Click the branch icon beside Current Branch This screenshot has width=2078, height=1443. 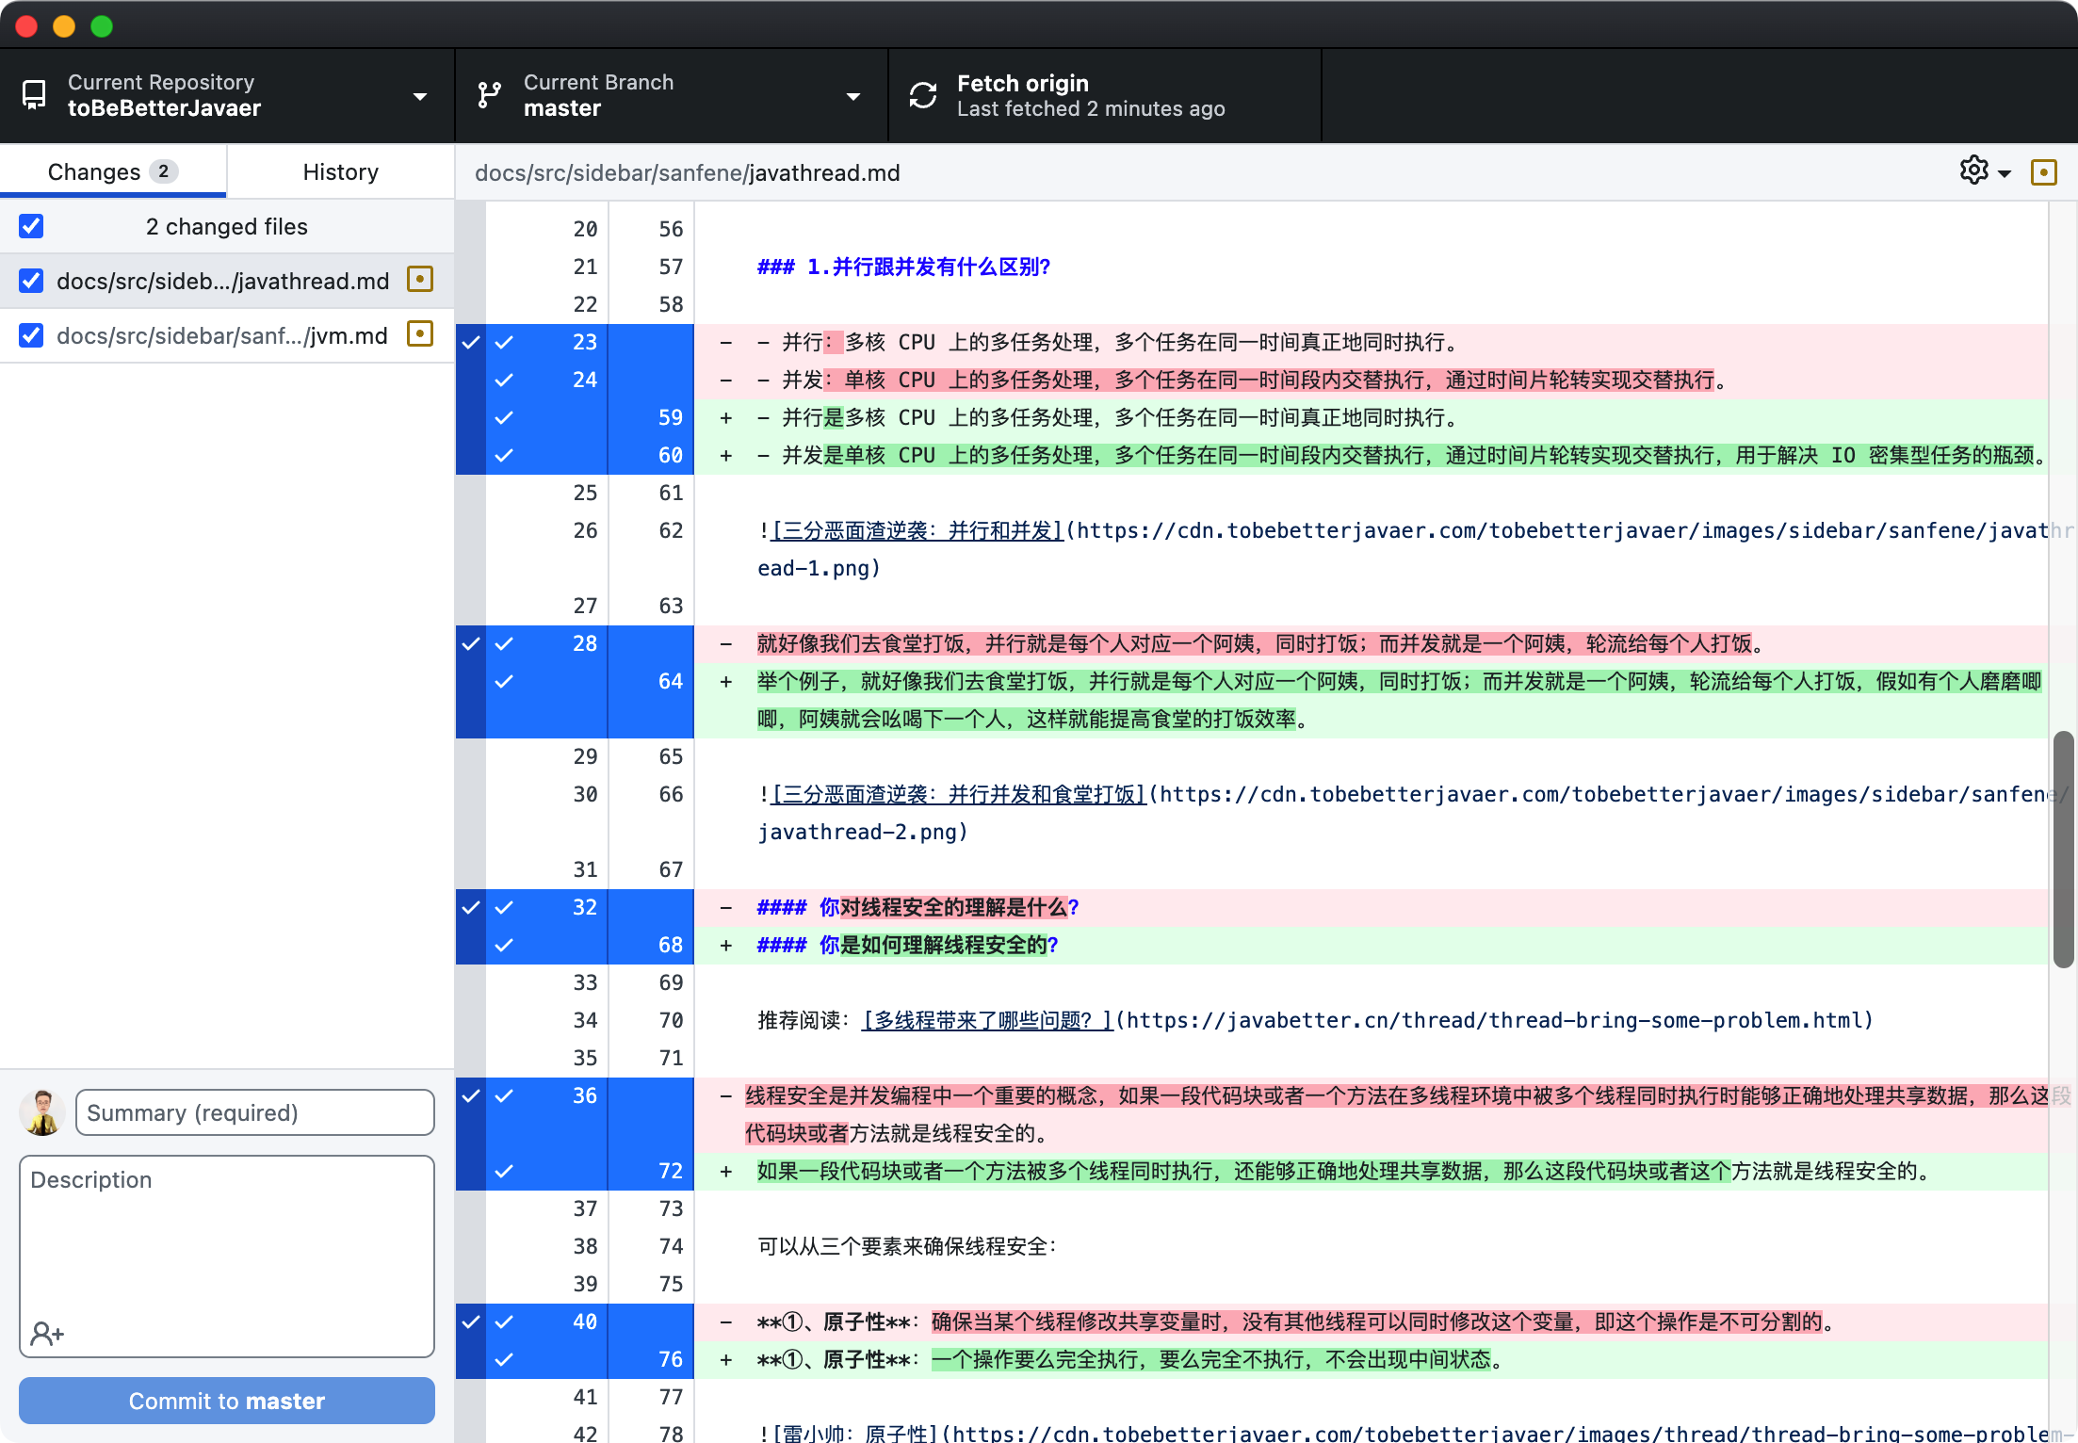pyautogui.click(x=489, y=94)
